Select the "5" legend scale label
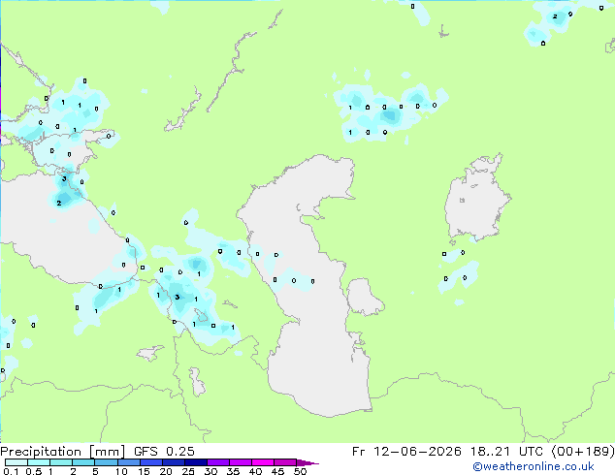Viewport: 615px width, 475px height. pyautogui.click(x=95, y=471)
